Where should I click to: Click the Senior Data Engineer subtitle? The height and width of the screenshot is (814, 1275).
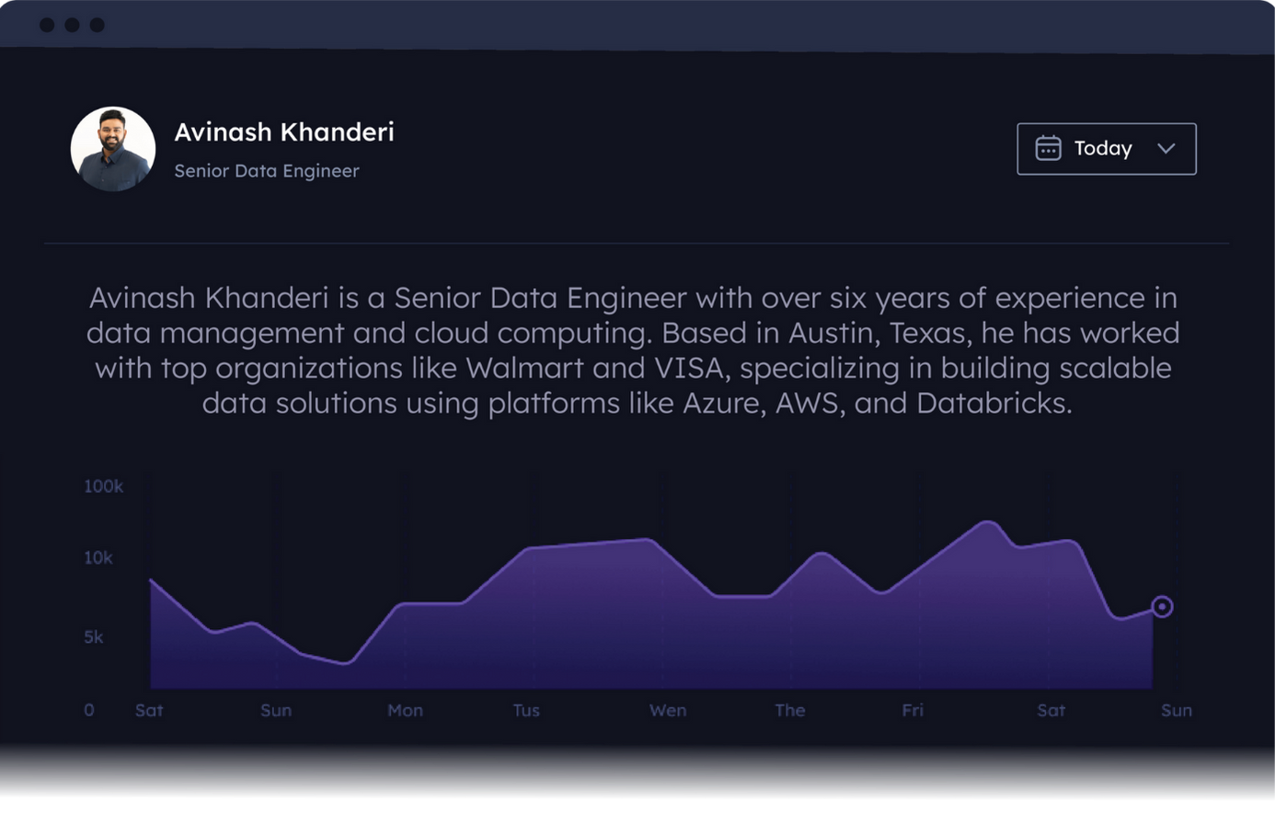point(267,171)
